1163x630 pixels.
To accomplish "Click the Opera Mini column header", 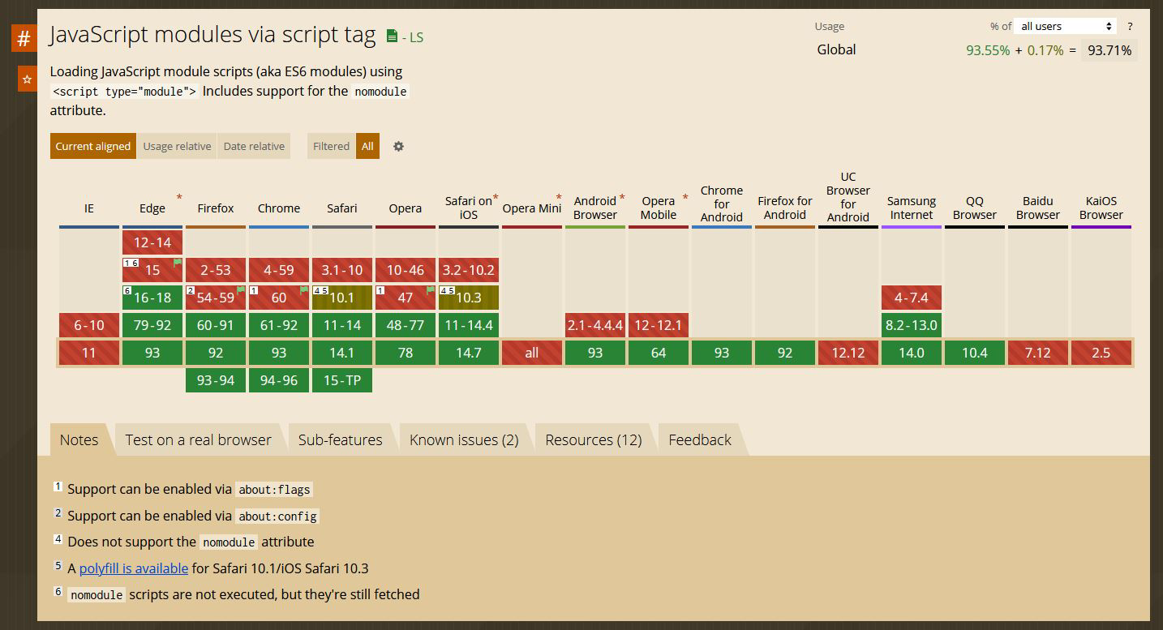I will tap(532, 208).
